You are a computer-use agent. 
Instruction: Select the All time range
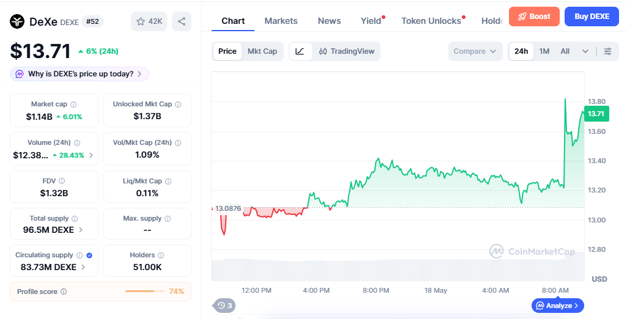pos(565,51)
